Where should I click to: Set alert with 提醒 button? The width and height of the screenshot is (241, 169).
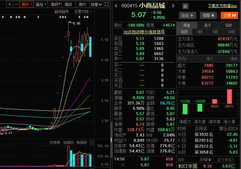(x=208, y=15)
